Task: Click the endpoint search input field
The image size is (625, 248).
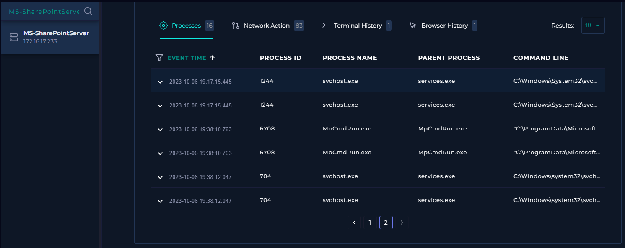Action: (x=44, y=11)
